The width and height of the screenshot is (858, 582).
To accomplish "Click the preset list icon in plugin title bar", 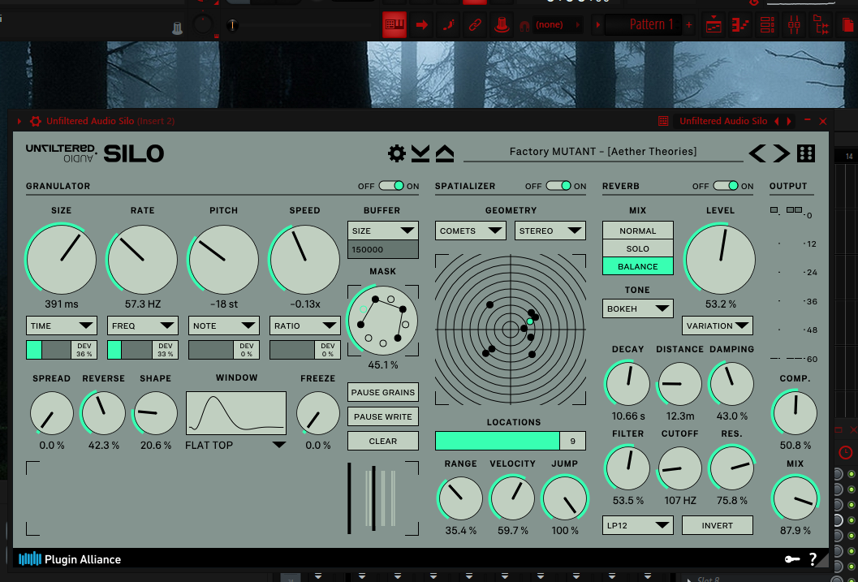I will [x=663, y=121].
